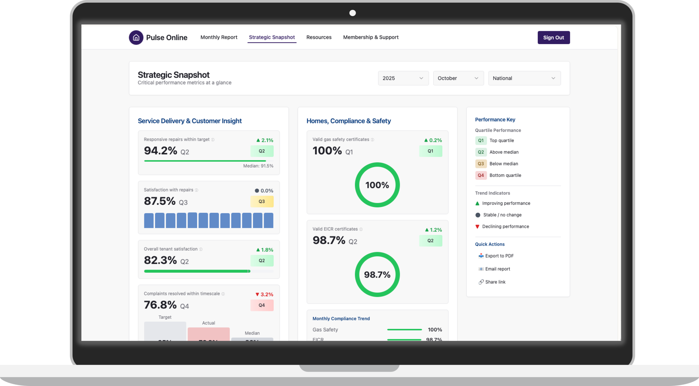Switch to the Monthly Report tab
Screen dimensions: 699x386
coord(219,37)
